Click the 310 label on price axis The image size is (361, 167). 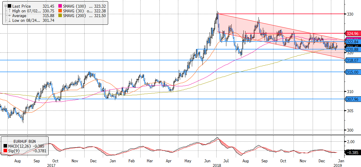point(350,92)
